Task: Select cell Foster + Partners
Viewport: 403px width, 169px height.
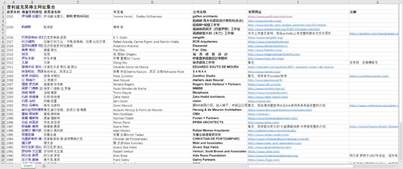Action: click(206, 118)
